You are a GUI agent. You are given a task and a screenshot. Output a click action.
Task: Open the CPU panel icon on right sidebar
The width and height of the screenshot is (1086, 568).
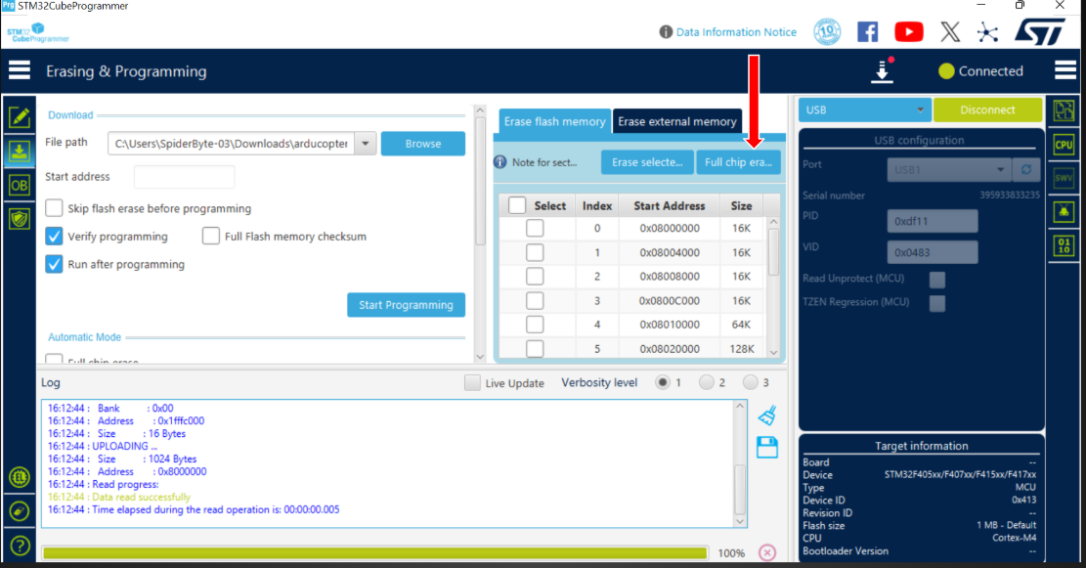[1064, 145]
